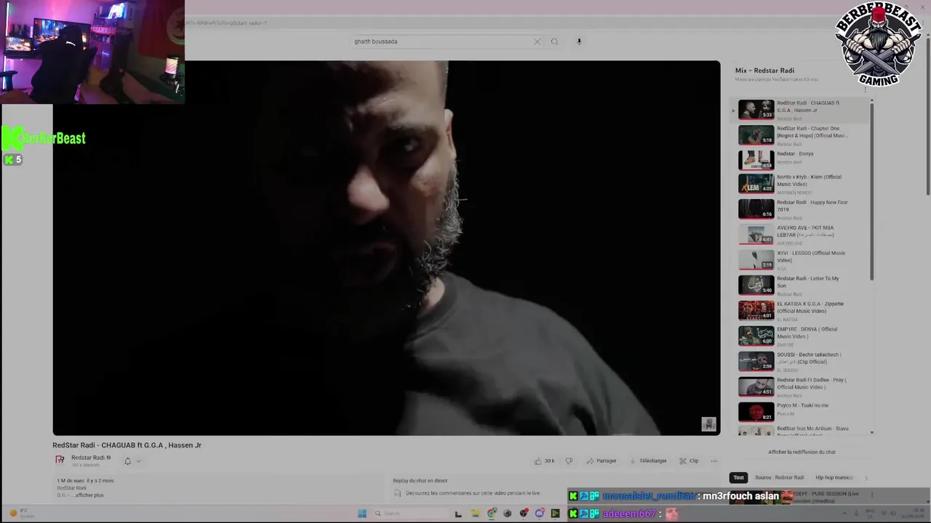Play Psyco M - Tsuki no me

click(801, 412)
